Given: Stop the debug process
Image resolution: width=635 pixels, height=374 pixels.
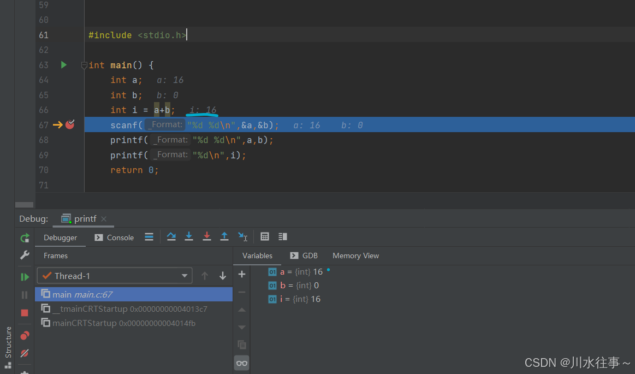Looking at the screenshot, I should [24, 313].
